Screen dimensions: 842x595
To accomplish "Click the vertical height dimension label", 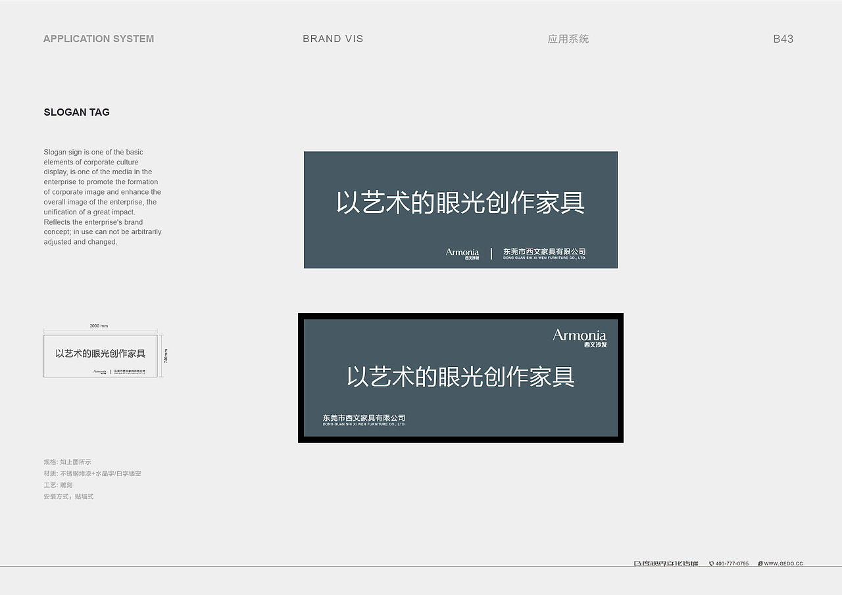I will (166, 356).
